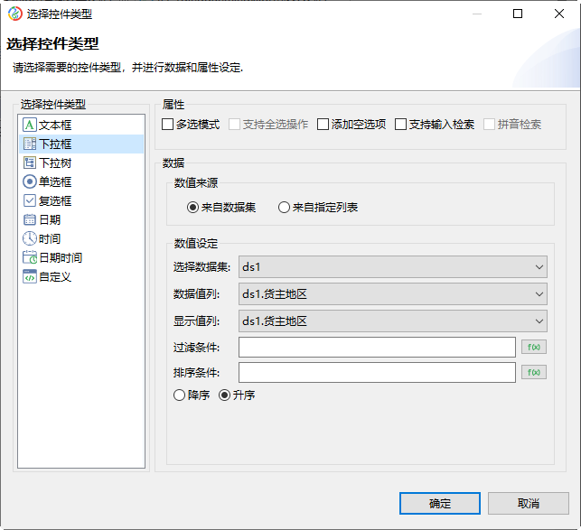Expand the 显示值列 combo box
The image size is (581, 530).
tap(539, 321)
